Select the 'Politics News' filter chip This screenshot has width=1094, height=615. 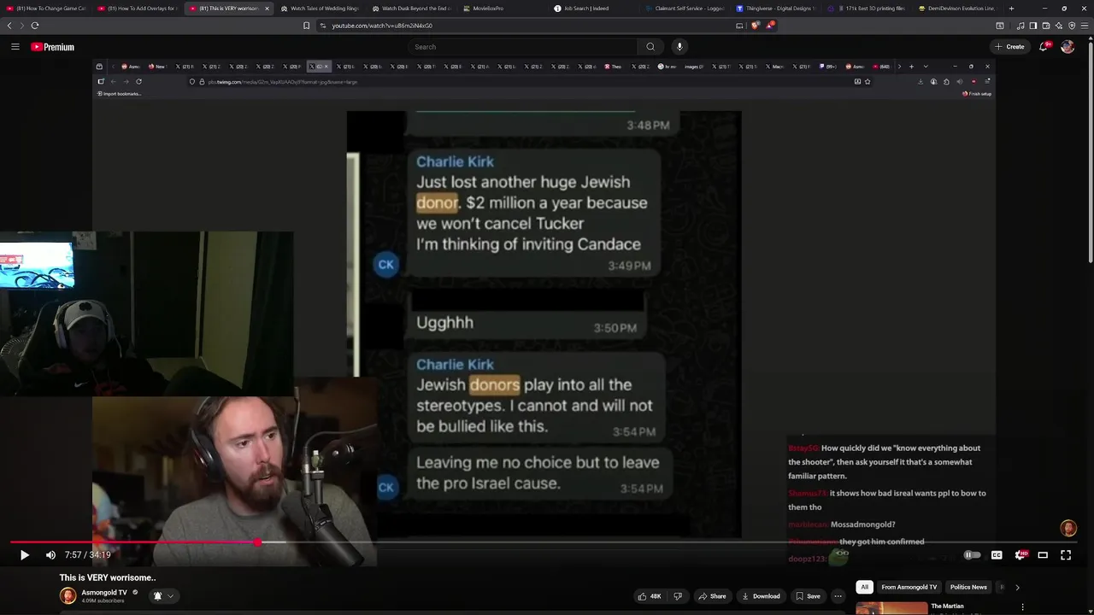pos(968,587)
